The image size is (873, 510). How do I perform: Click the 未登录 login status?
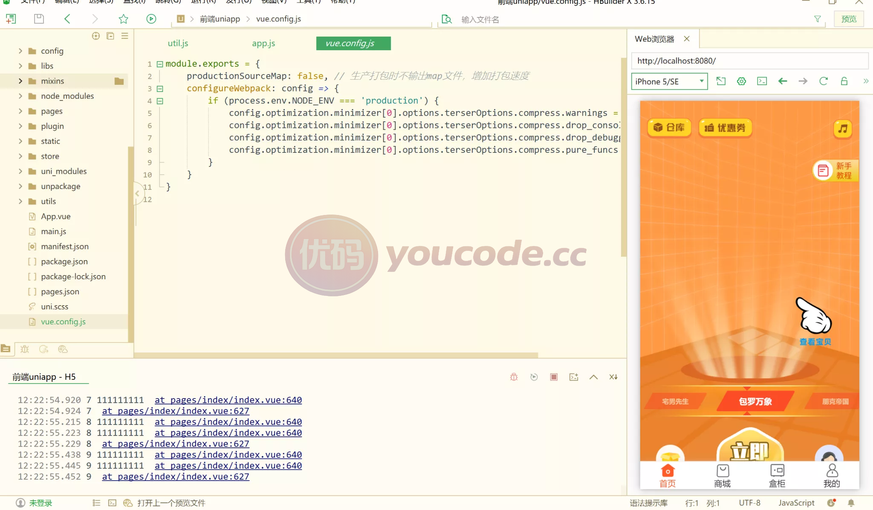pos(40,503)
